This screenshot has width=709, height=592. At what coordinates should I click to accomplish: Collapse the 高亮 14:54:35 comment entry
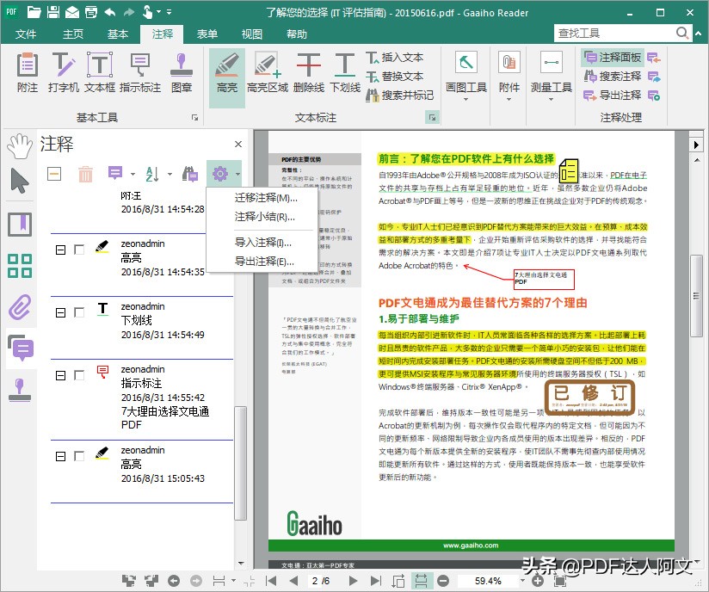[60, 250]
